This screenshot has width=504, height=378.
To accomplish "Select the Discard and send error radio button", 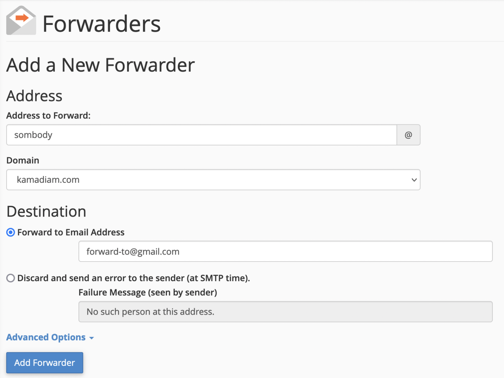I will (x=11, y=278).
